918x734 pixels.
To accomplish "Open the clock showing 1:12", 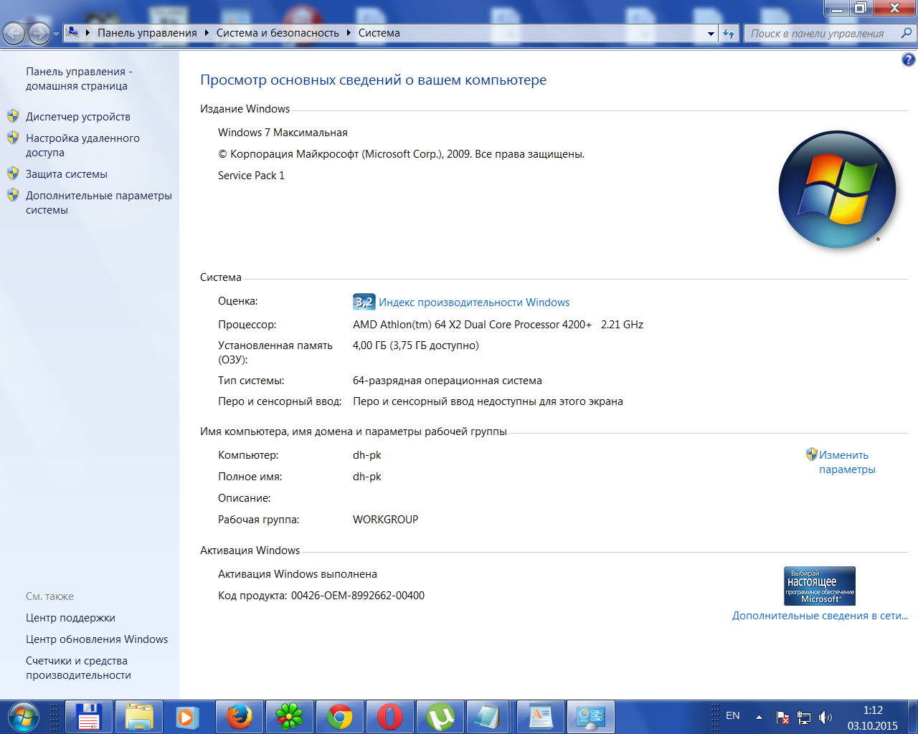I will 873,718.
